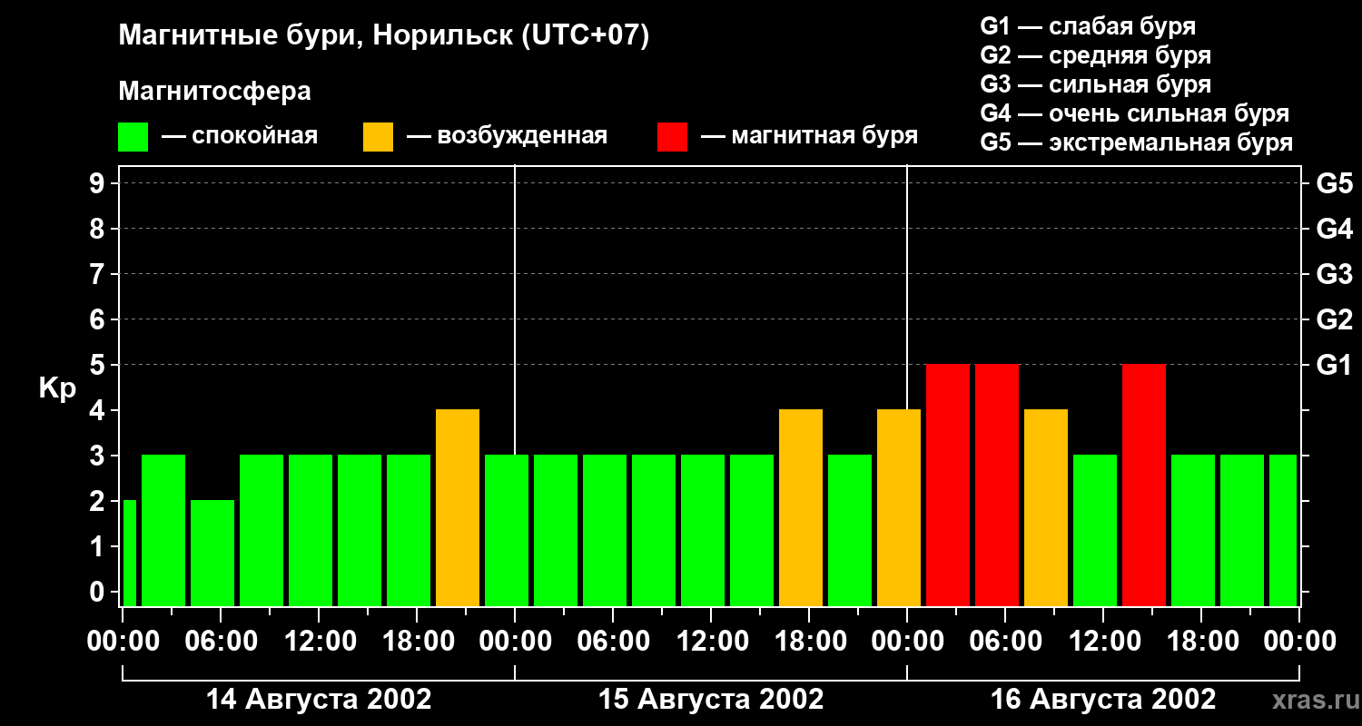Image resolution: width=1362 pixels, height=726 pixels.
Task: Click the green 'спокойная' legend swatch
Action: [x=133, y=137]
